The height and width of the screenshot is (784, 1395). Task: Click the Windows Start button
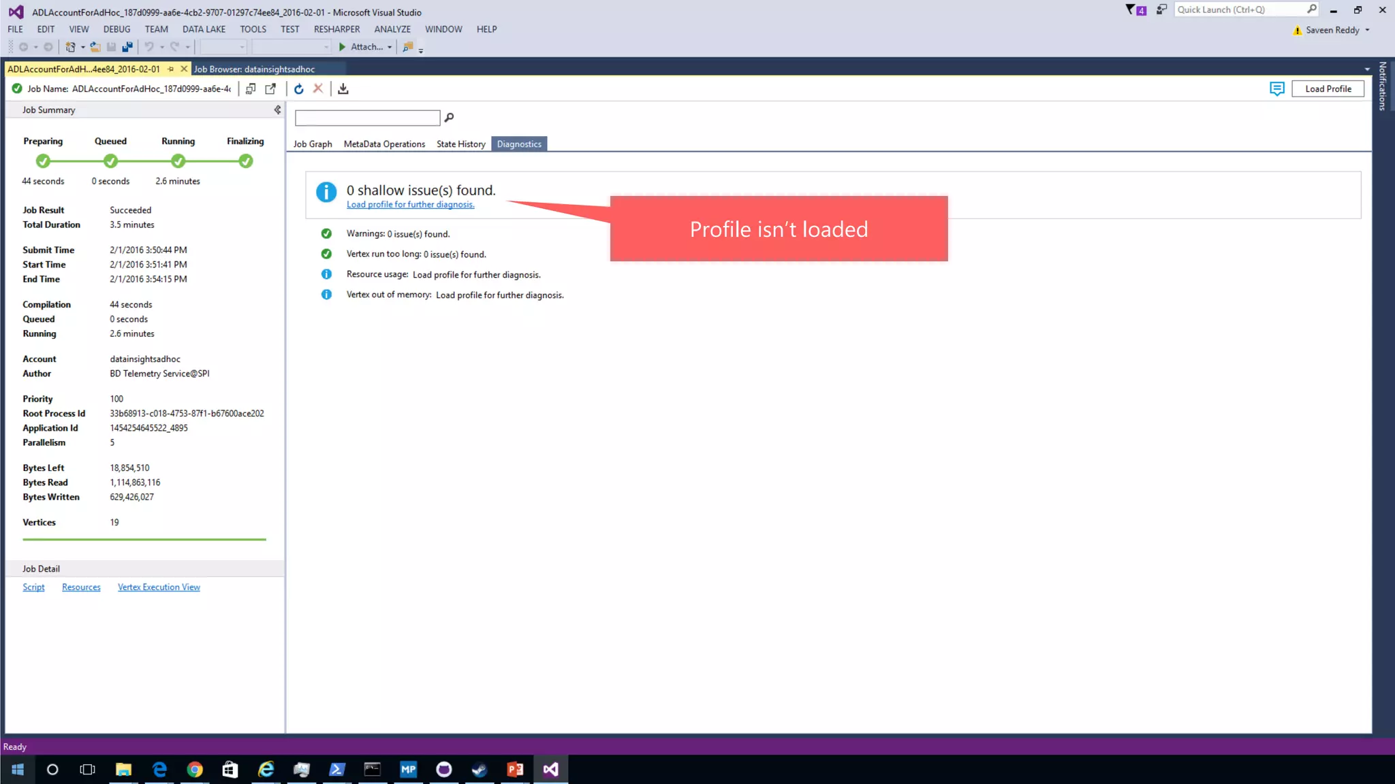(18, 770)
